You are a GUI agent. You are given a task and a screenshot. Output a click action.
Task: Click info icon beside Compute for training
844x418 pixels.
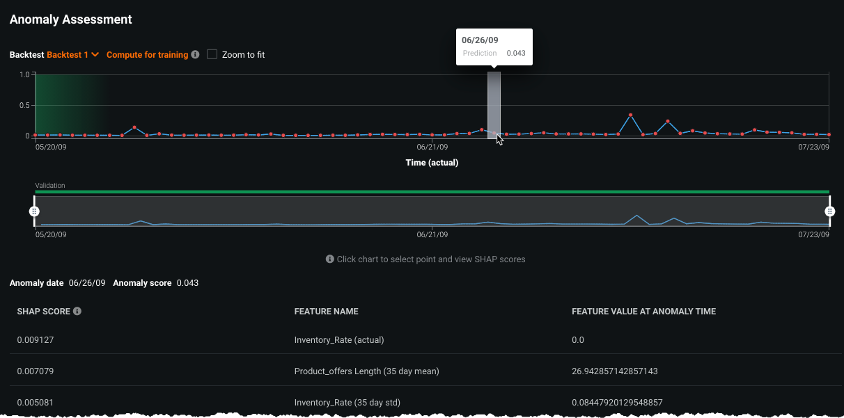click(195, 55)
